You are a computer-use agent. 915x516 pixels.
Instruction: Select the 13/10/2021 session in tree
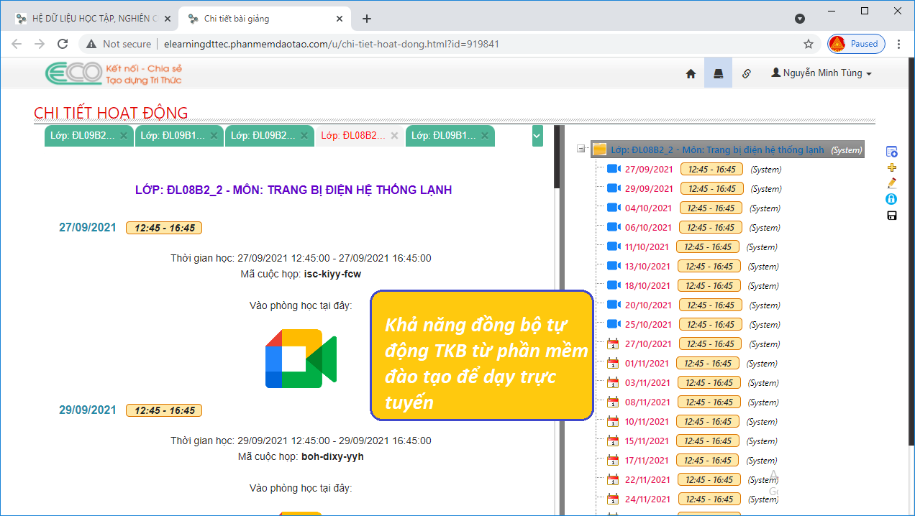coord(647,266)
